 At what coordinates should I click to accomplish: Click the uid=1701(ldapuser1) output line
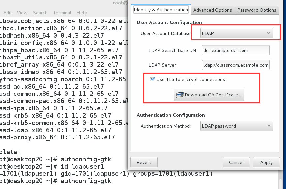click(106, 173)
